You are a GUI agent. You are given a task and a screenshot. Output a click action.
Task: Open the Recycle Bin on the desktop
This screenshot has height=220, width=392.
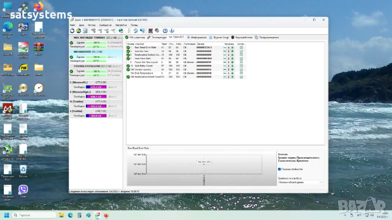23,169
